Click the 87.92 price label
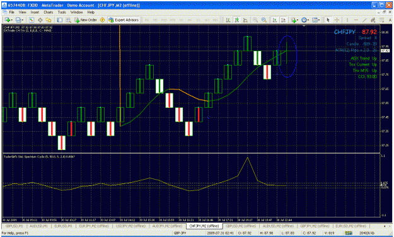 (369, 32)
